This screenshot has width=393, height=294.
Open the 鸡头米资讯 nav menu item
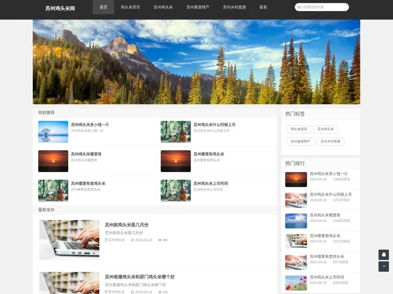(130, 7)
